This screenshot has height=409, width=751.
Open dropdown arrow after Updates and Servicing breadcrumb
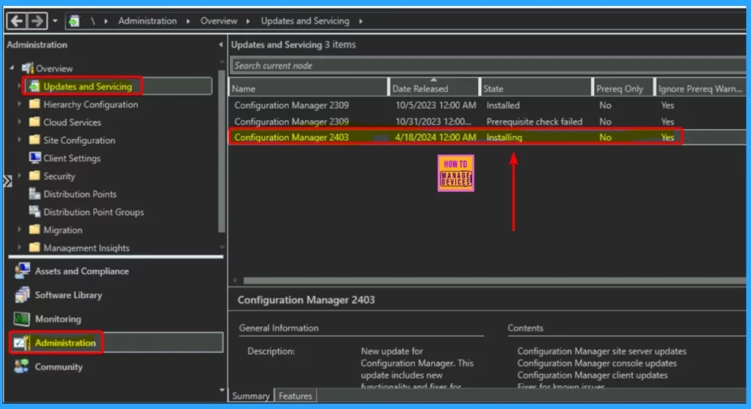coord(361,21)
